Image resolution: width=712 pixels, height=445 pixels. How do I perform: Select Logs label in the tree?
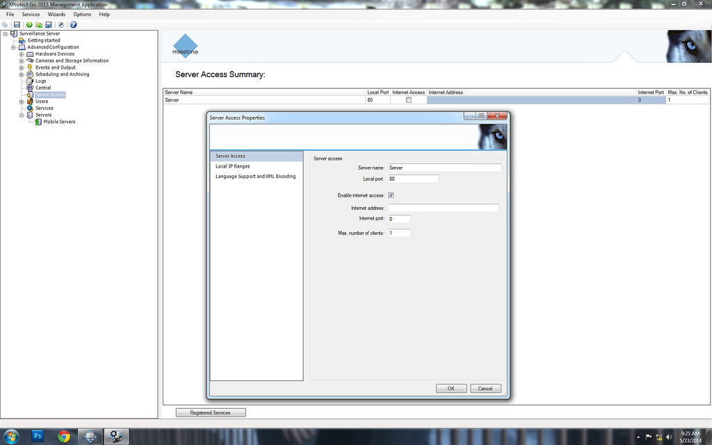[41, 81]
